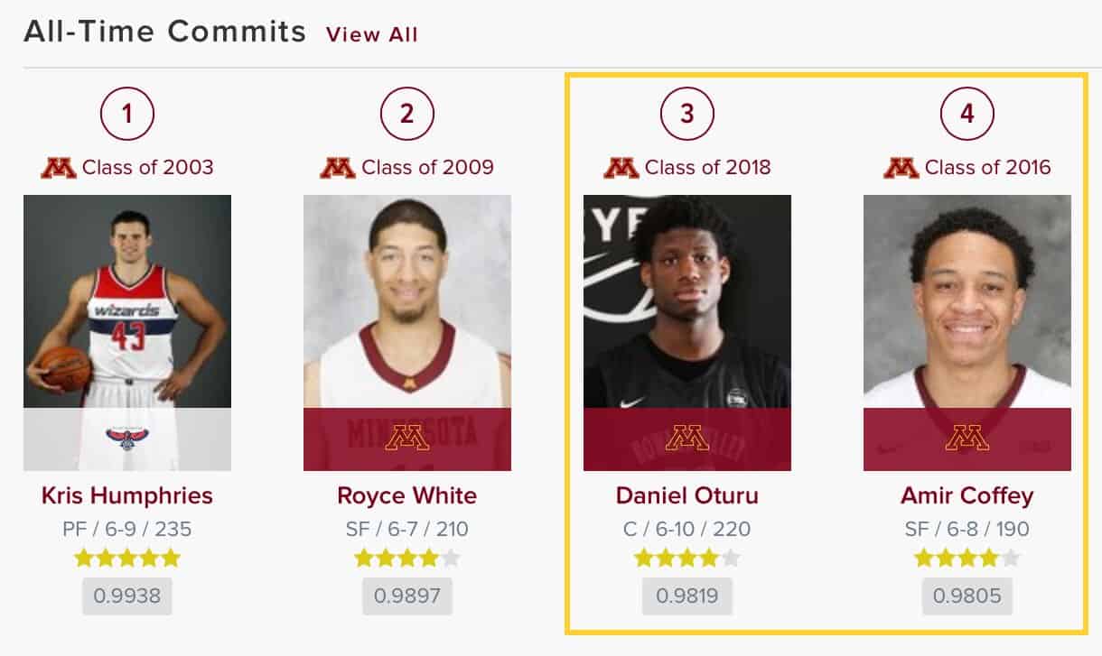Click the Royce White name link
Screen dimensions: 1102x656
[x=407, y=495]
